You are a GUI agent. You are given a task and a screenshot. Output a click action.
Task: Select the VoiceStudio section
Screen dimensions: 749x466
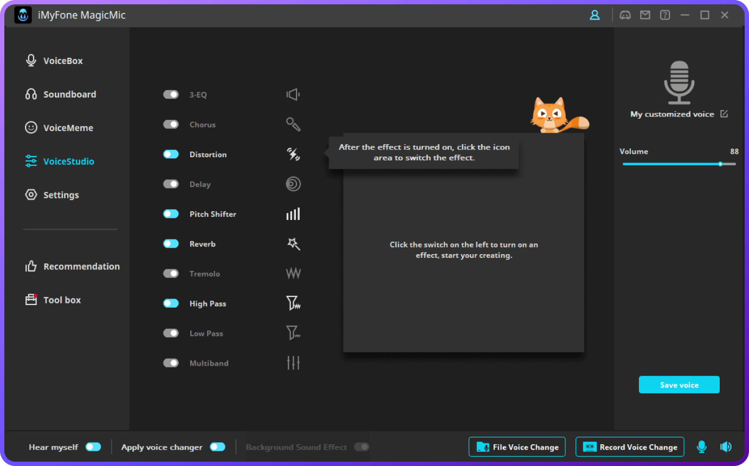point(60,161)
